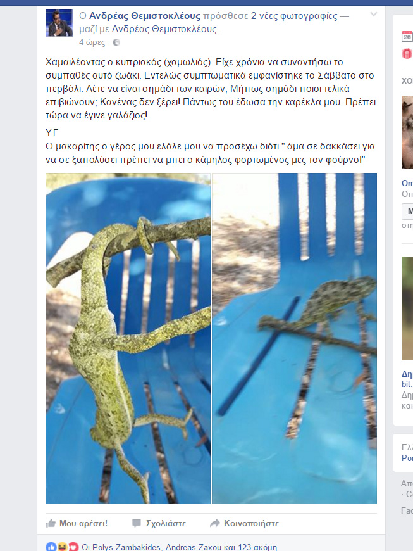Open left chameleon on branch photo
Screen dimensions: 413x551
(128, 338)
